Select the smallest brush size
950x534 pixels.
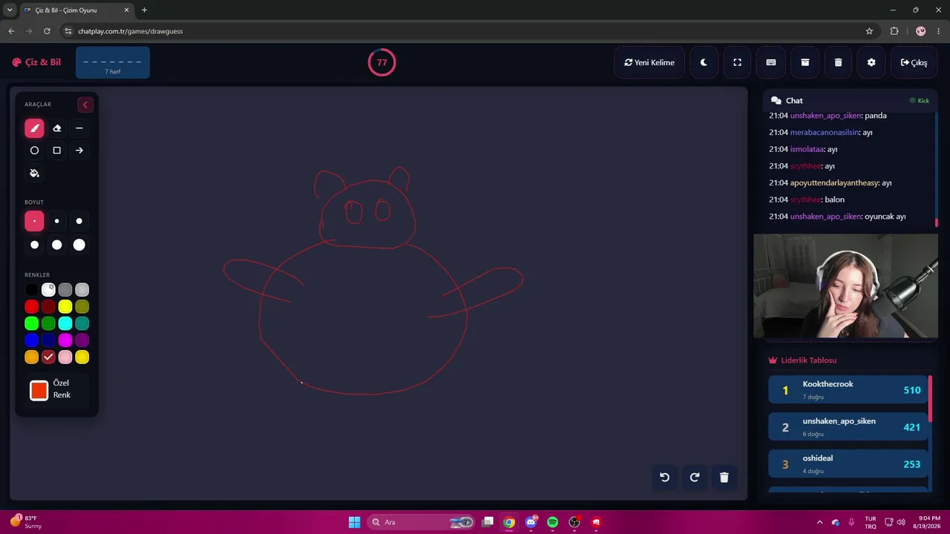point(34,221)
